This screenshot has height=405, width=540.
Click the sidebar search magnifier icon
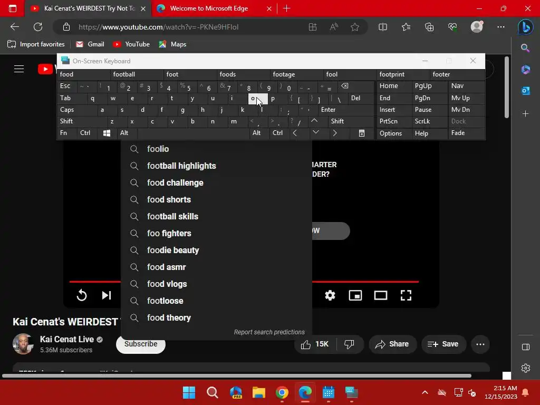525,48
